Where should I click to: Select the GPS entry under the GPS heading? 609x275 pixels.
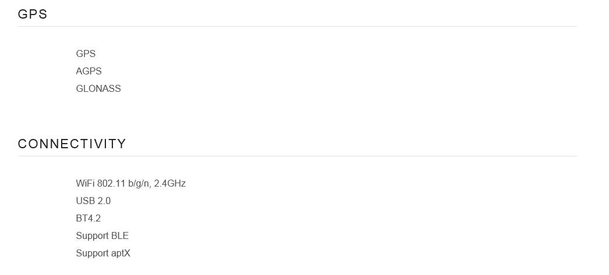(x=86, y=53)
